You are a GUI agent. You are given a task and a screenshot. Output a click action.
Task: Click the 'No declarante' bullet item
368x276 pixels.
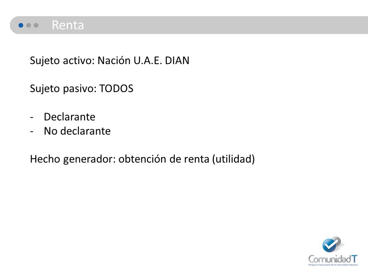click(x=77, y=131)
